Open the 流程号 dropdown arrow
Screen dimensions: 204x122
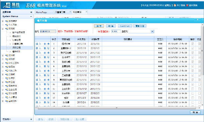(152, 31)
